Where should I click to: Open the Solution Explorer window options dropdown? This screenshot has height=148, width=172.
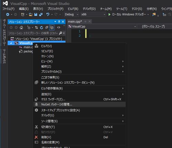(x=55, y=22)
